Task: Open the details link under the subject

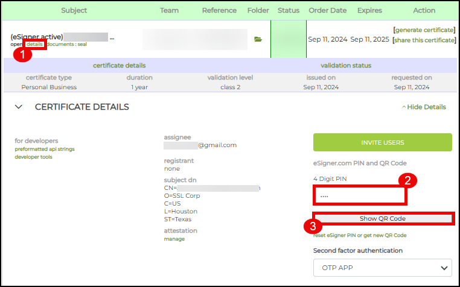Action: [34, 45]
